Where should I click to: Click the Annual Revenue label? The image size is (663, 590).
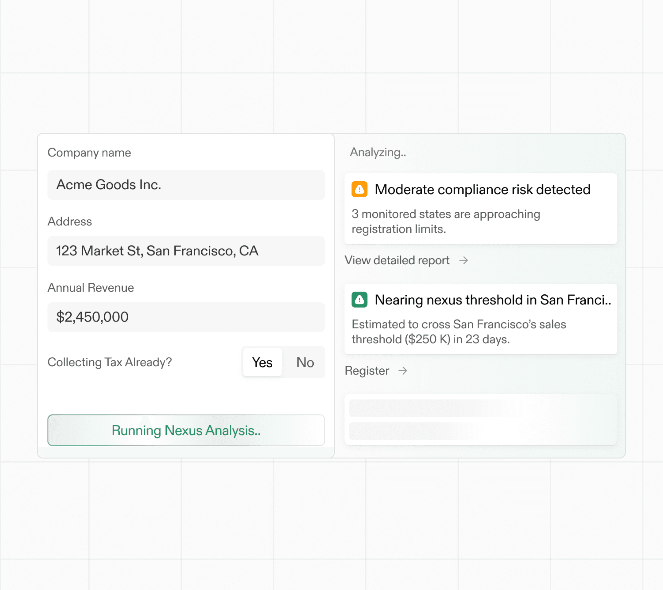(x=91, y=288)
